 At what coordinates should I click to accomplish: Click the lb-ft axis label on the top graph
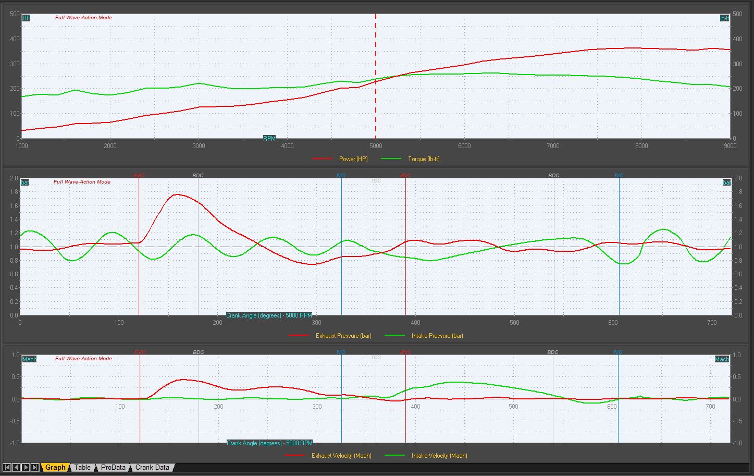click(724, 18)
